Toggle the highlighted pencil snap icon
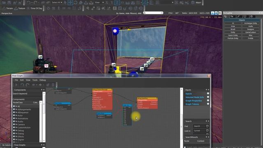 [145, 2]
